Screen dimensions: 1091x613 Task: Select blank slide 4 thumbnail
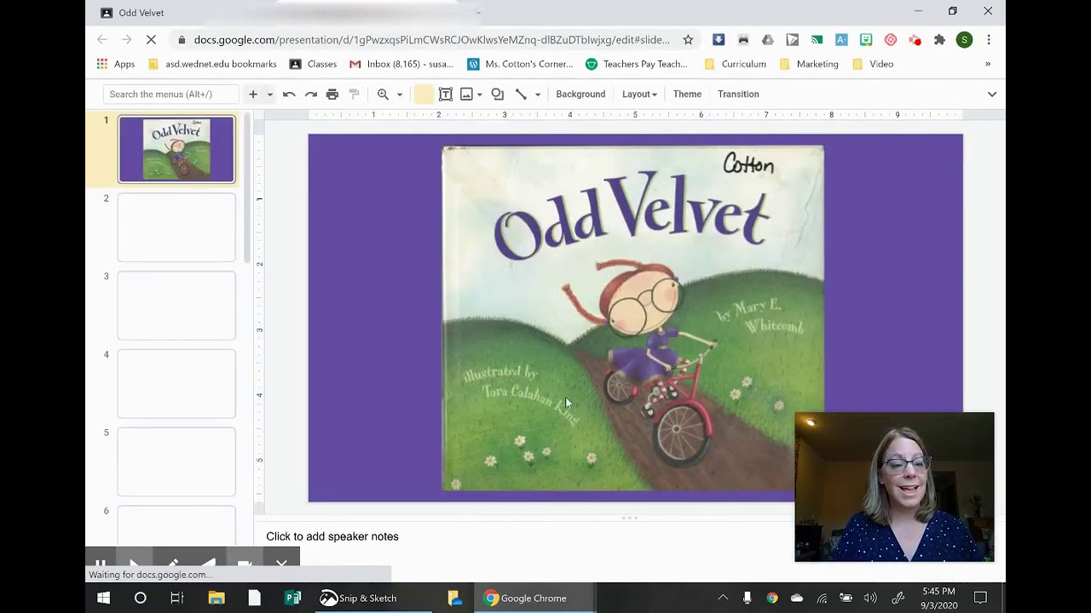(x=176, y=384)
